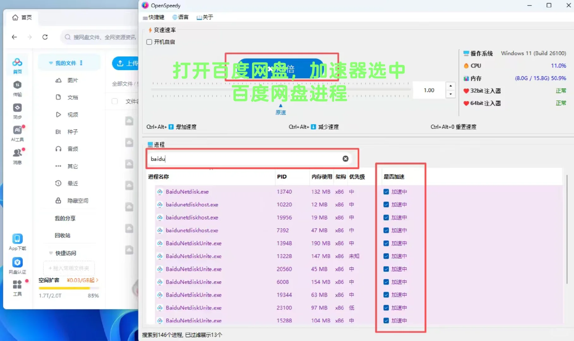Enable the 开机自启 startup checkbox

click(x=149, y=42)
